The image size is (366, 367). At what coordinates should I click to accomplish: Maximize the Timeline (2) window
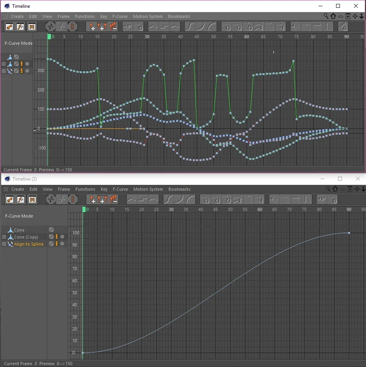(x=340, y=179)
